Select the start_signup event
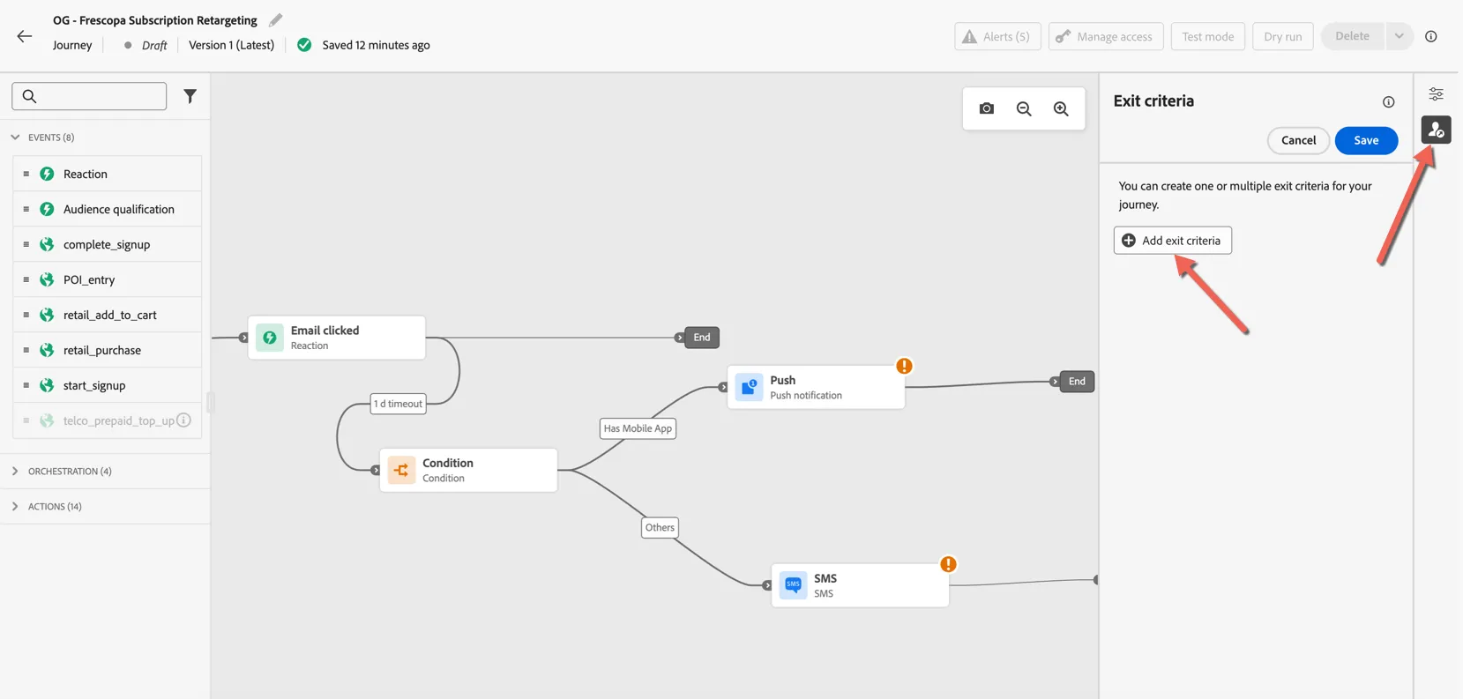The image size is (1463, 699). coord(107,385)
